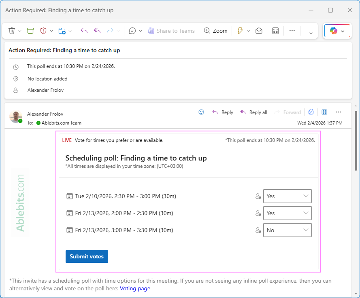Mark message read with the envelope icon
This screenshot has height=298, width=360.
pyautogui.click(x=259, y=30)
